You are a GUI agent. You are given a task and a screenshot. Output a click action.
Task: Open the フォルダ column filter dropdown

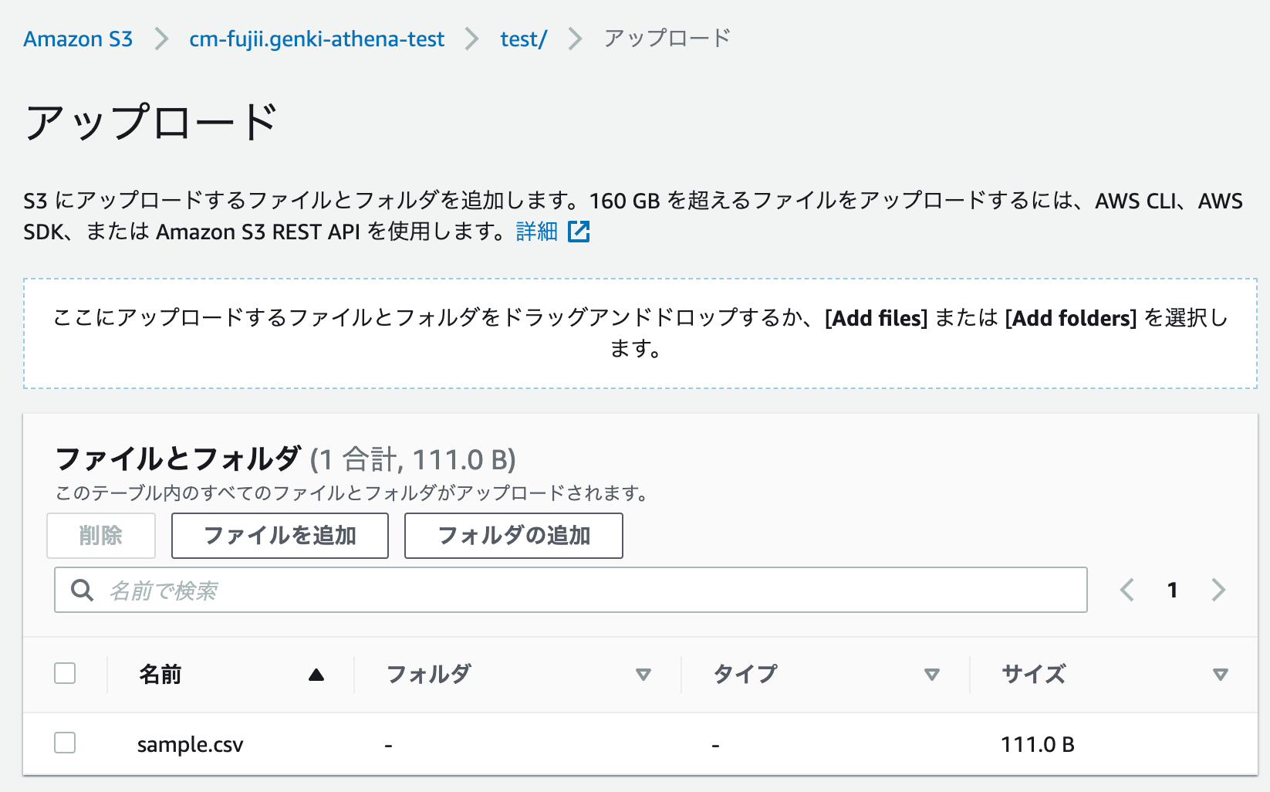[643, 673]
